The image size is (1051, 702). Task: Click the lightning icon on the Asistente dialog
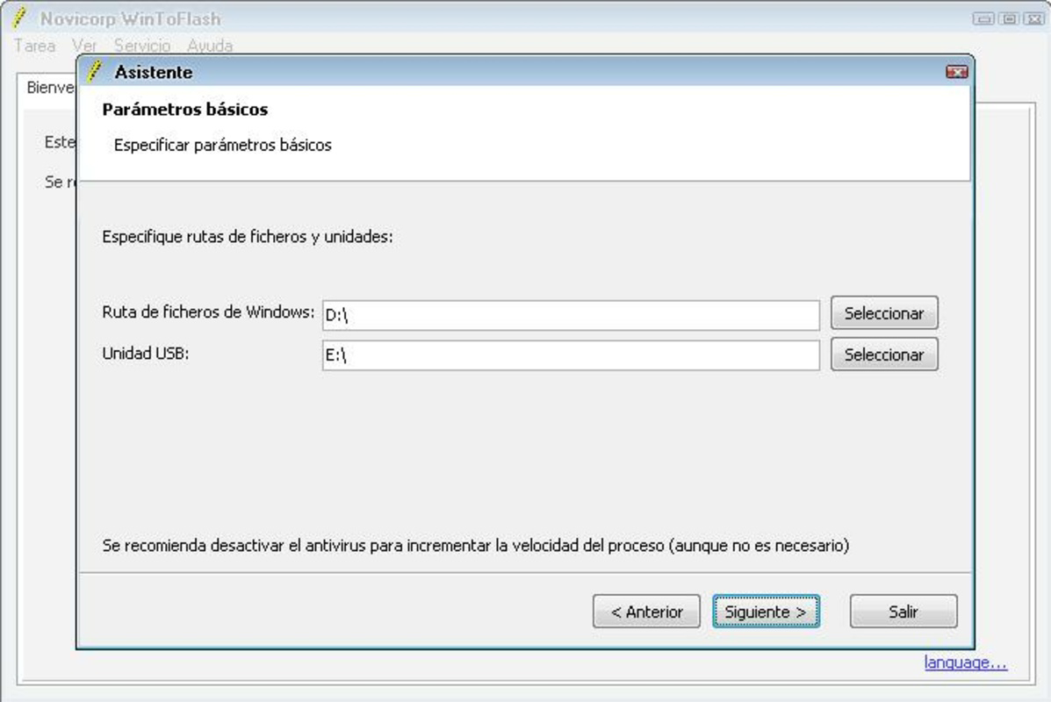tap(92, 72)
